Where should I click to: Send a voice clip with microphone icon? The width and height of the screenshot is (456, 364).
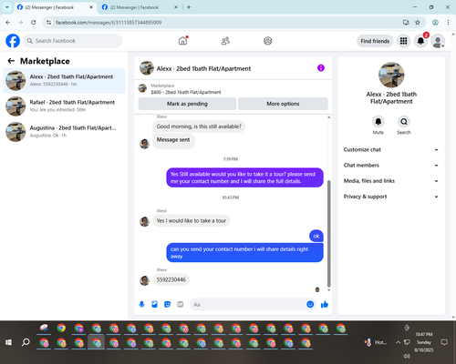coord(141,304)
